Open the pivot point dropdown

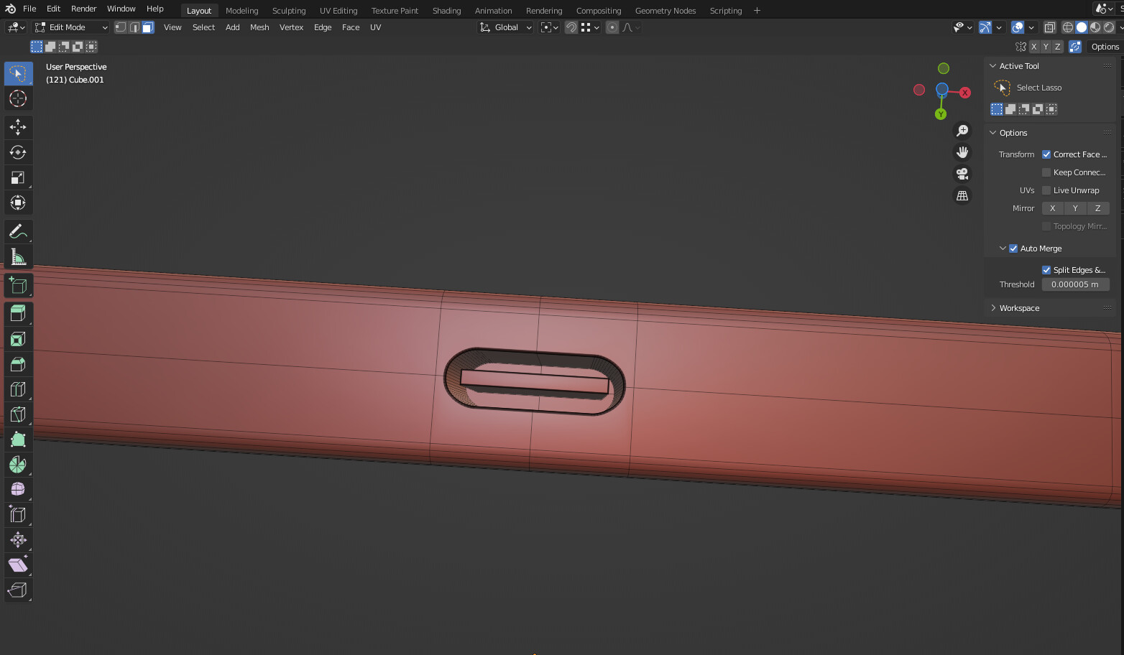click(x=550, y=27)
